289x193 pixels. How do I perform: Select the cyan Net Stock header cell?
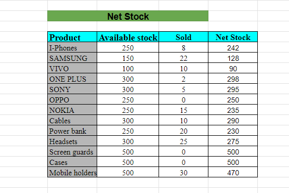(x=233, y=37)
